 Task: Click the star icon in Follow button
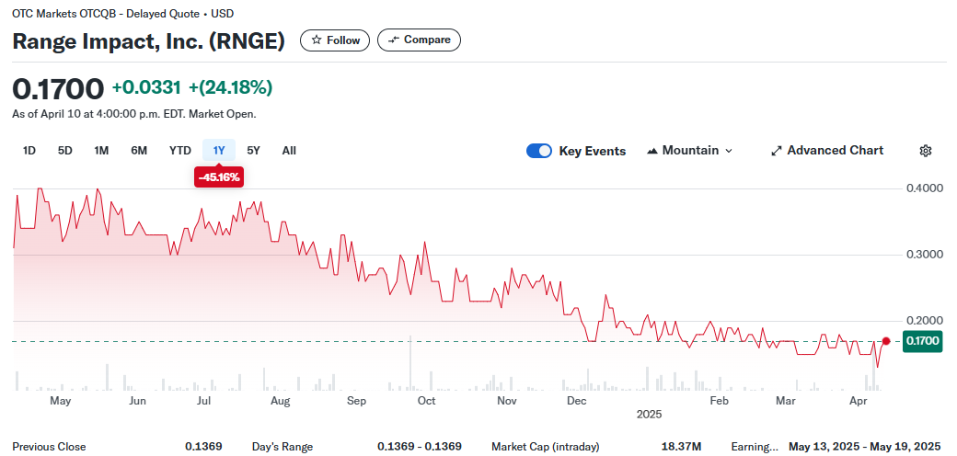point(317,40)
